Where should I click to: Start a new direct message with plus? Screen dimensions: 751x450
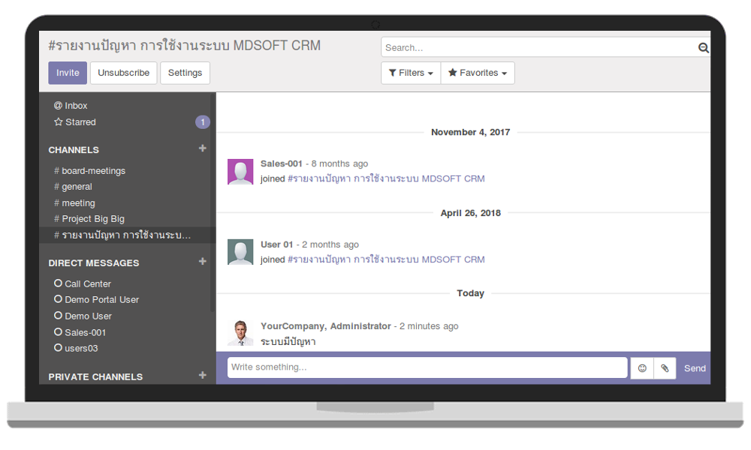[203, 261]
